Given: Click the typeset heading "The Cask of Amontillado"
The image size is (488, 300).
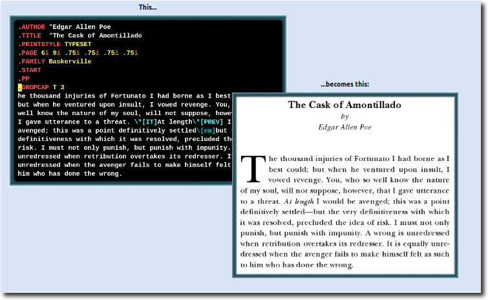Looking at the screenshot, I should 345,105.
